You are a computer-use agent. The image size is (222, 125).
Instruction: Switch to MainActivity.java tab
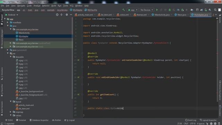tap(162, 15)
